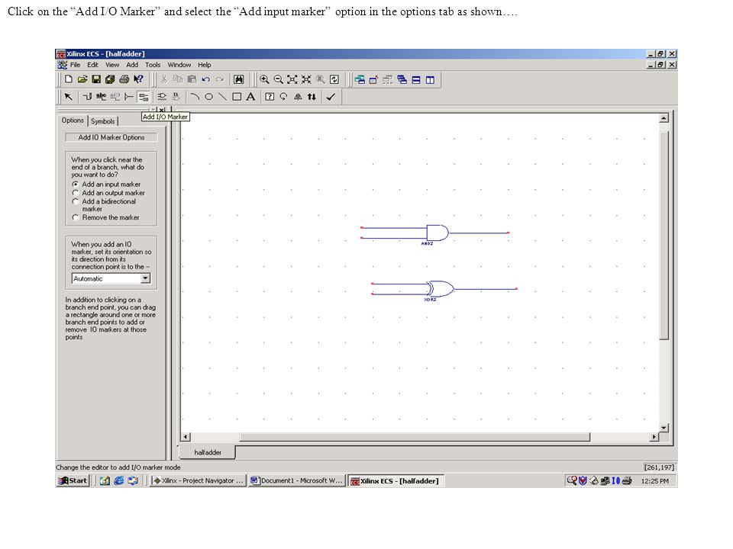Select the Add Symbol tool
The height and width of the screenshot is (549, 733).
[x=162, y=97]
